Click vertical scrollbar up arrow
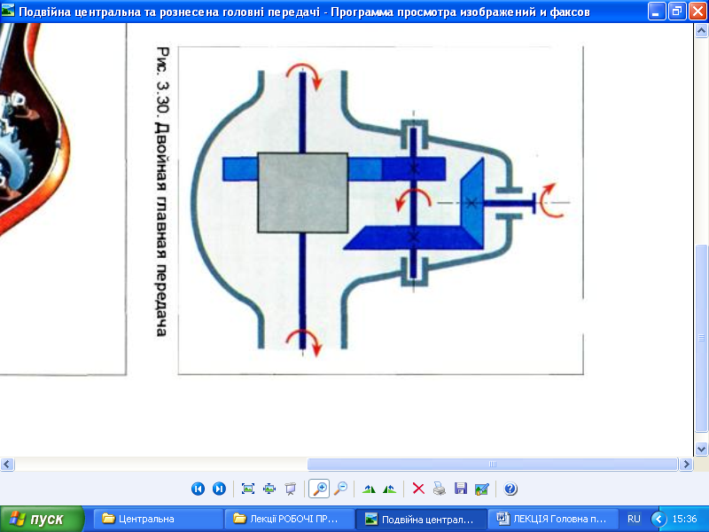 pyautogui.click(x=701, y=31)
